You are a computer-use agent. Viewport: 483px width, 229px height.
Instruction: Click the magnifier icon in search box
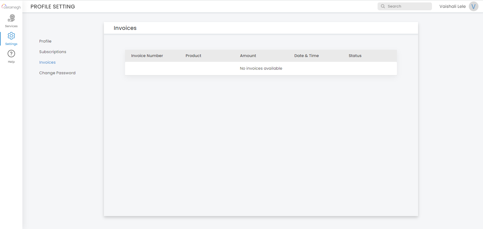pyautogui.click(x=383, y=6)
